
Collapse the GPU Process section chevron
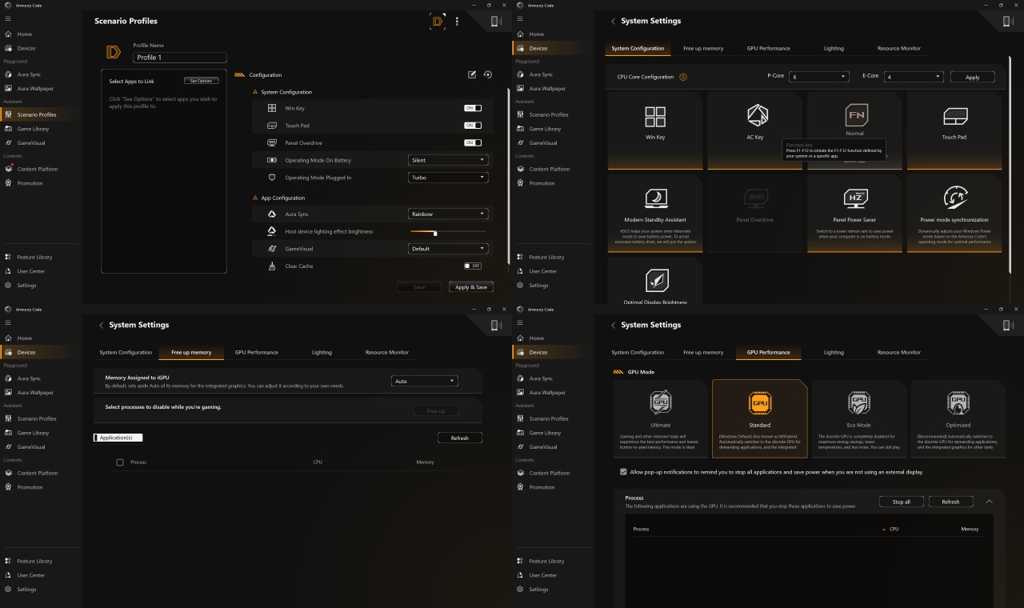pos(989,502)
